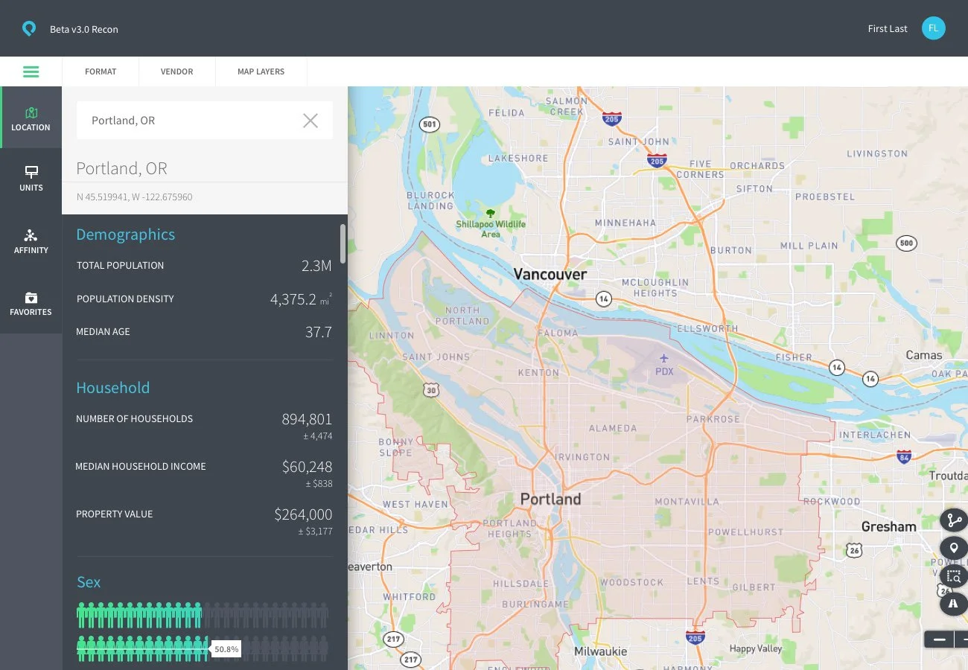The width and height of the screenshot is (968, 670).
Task: Open the Favorites sidebar panel
Action: [x=31, y=303]
